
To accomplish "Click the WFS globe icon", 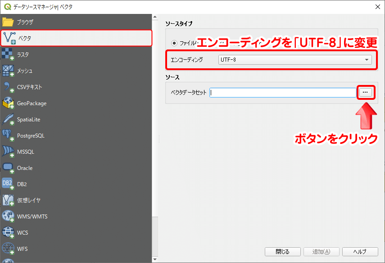I will pyautogui.click(x=8, y=249).
